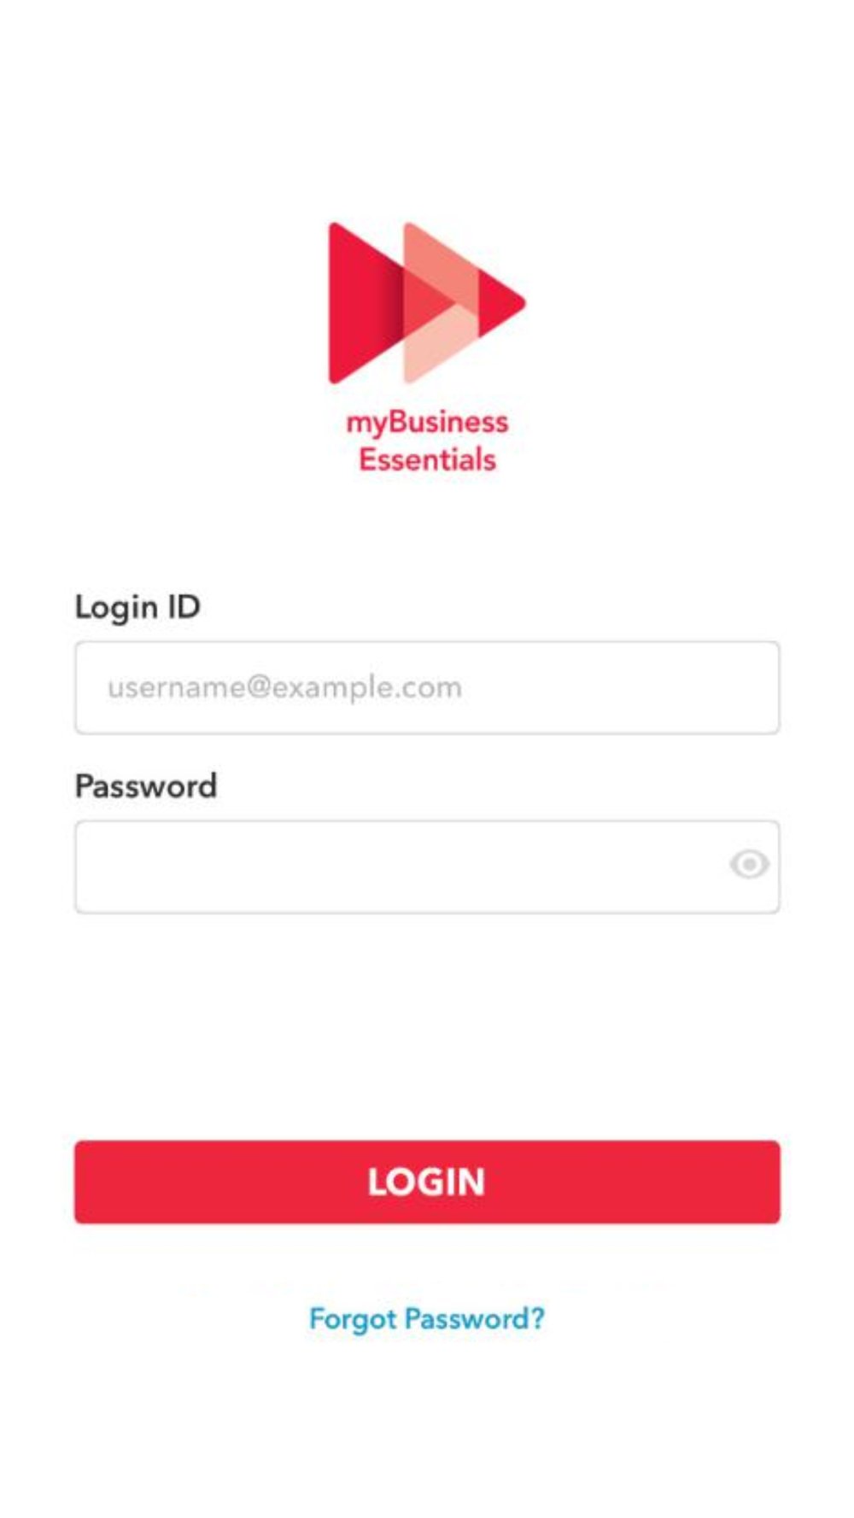Image resolution: width=854 pixels, height=1518 pixels.
Task: Show password using the eye icon
Action: pos(749,864)
